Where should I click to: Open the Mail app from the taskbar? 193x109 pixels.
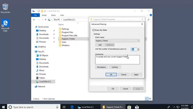click(137, 107)
